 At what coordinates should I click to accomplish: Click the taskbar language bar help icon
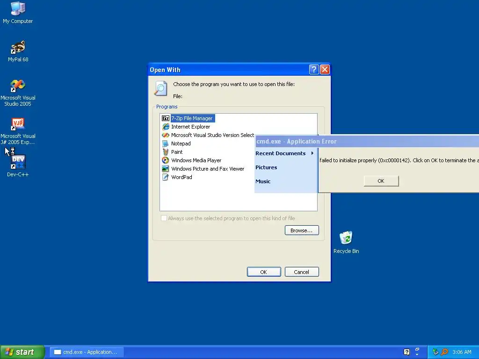[406, 352]
